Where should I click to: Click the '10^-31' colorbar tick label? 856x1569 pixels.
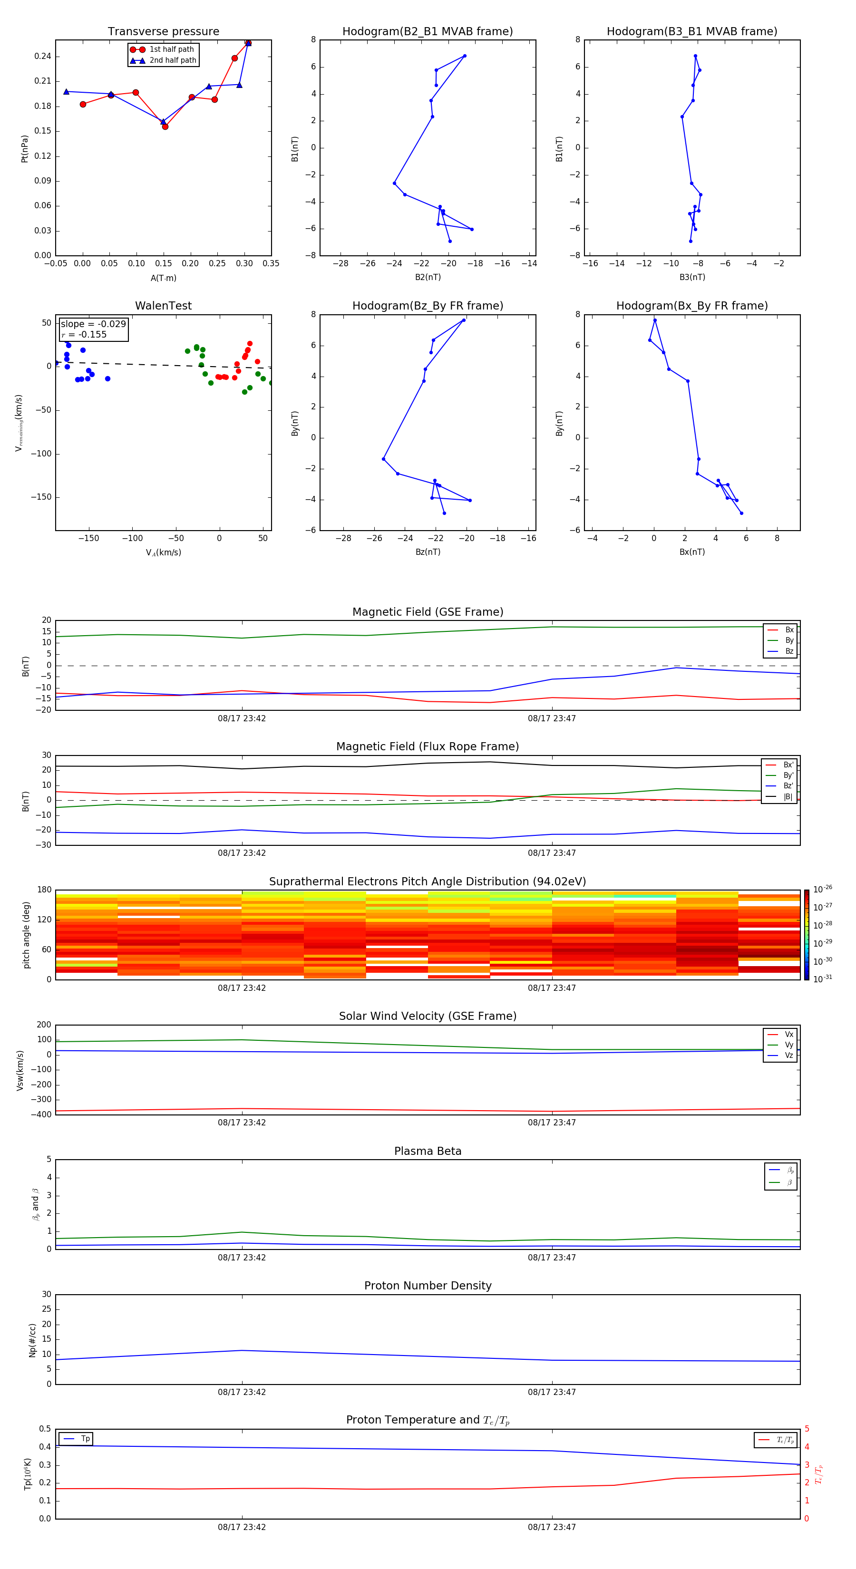(823, 979)
